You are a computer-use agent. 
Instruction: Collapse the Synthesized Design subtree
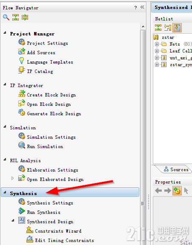click(x=13, y=221)
